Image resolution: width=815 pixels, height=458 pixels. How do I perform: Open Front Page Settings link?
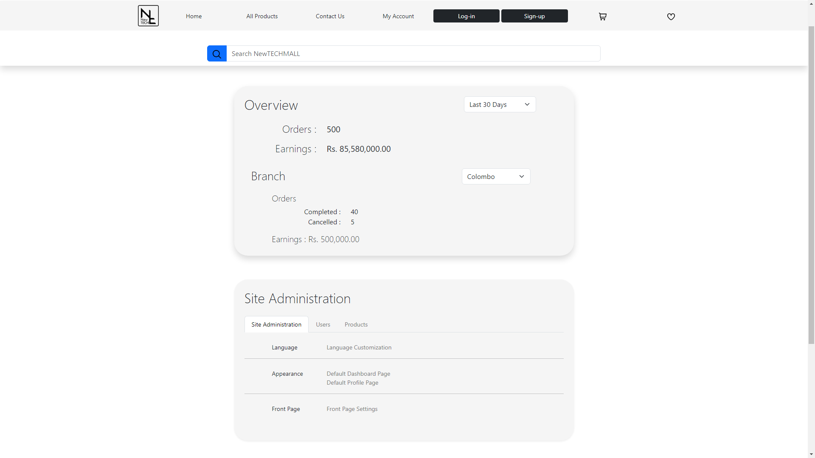[x=352, y=409]
